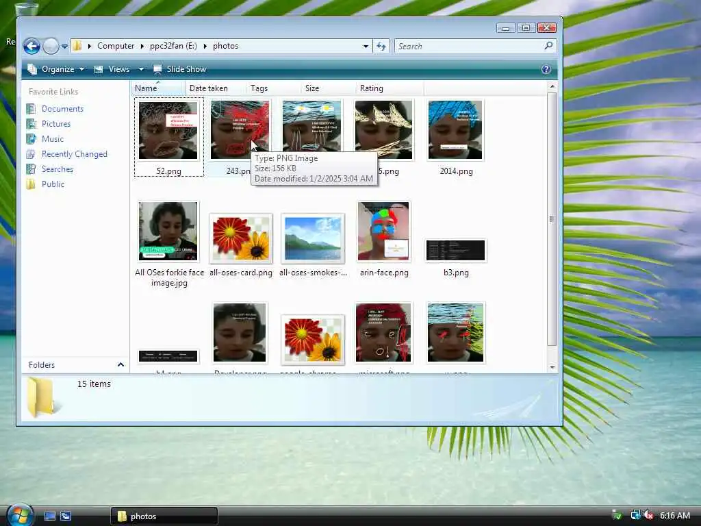The image size is (701, 526).
Task: Click the muted volume tray icon
Action: [x=649, y=516]
